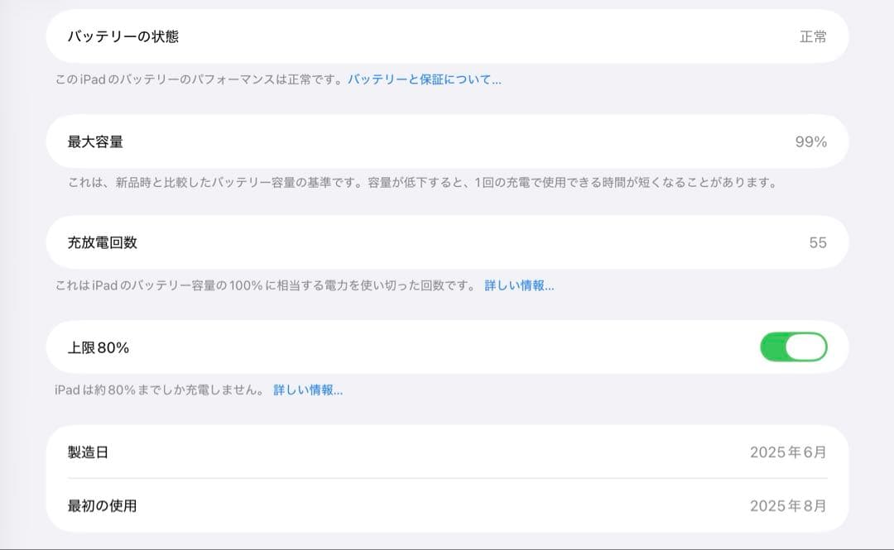Click the cycle count explanation text

265,285
